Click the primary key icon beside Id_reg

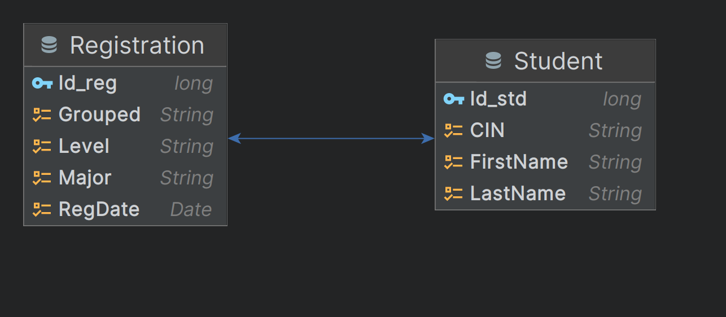[x=42, y=83]
